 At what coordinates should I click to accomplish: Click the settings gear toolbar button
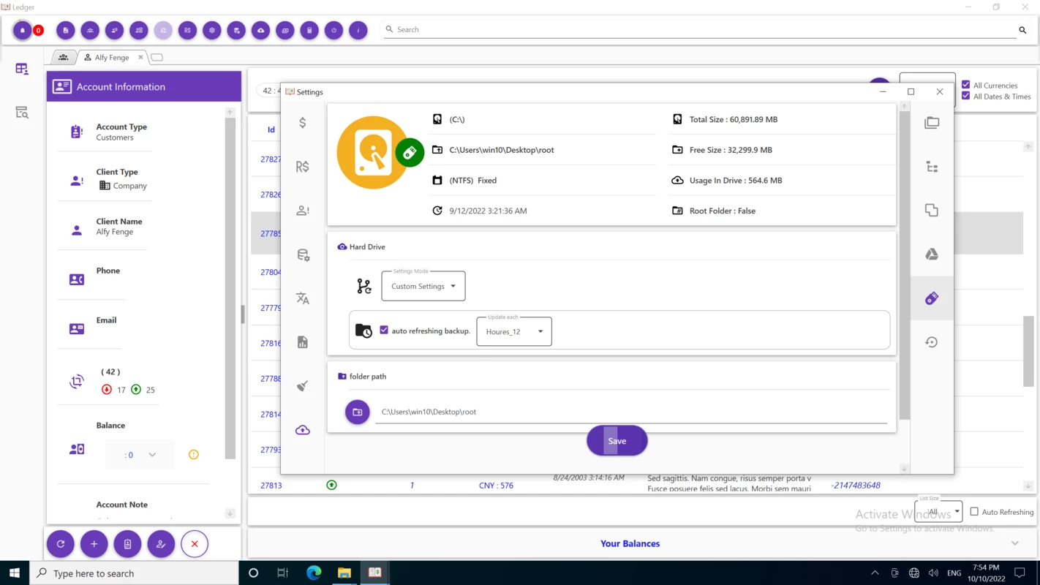click(x=212, y=30)
